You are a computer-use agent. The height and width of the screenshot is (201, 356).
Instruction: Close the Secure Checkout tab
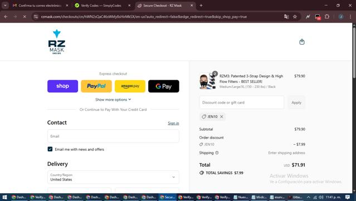[192, 6]
